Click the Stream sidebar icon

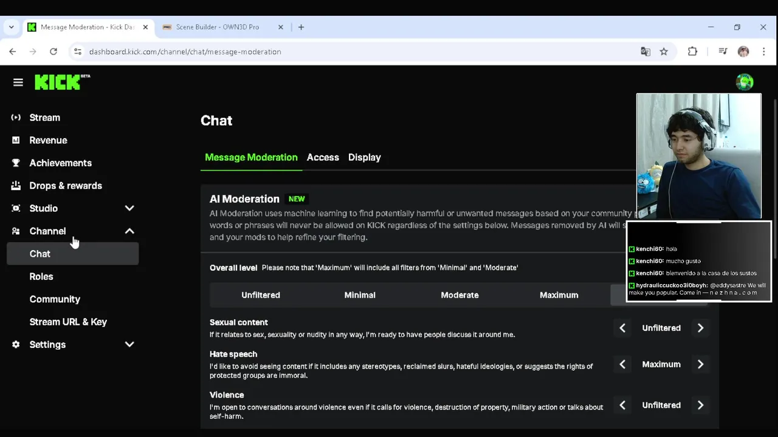(x=16, y=118)
